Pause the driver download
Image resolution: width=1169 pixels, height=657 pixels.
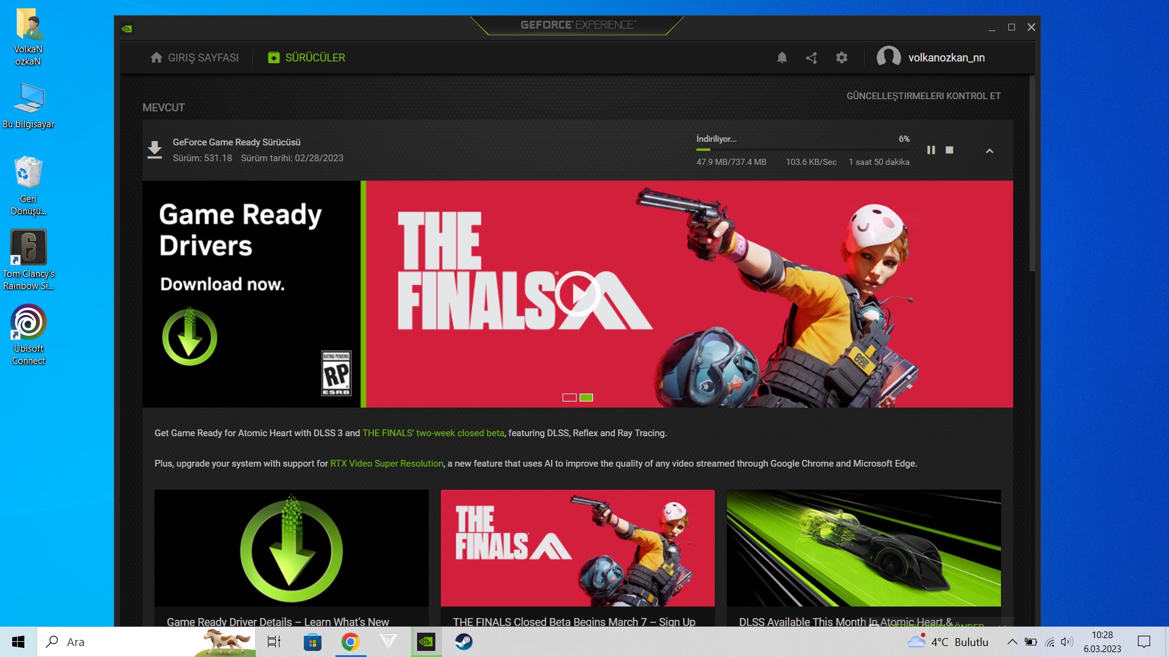[x=931, y=150]
